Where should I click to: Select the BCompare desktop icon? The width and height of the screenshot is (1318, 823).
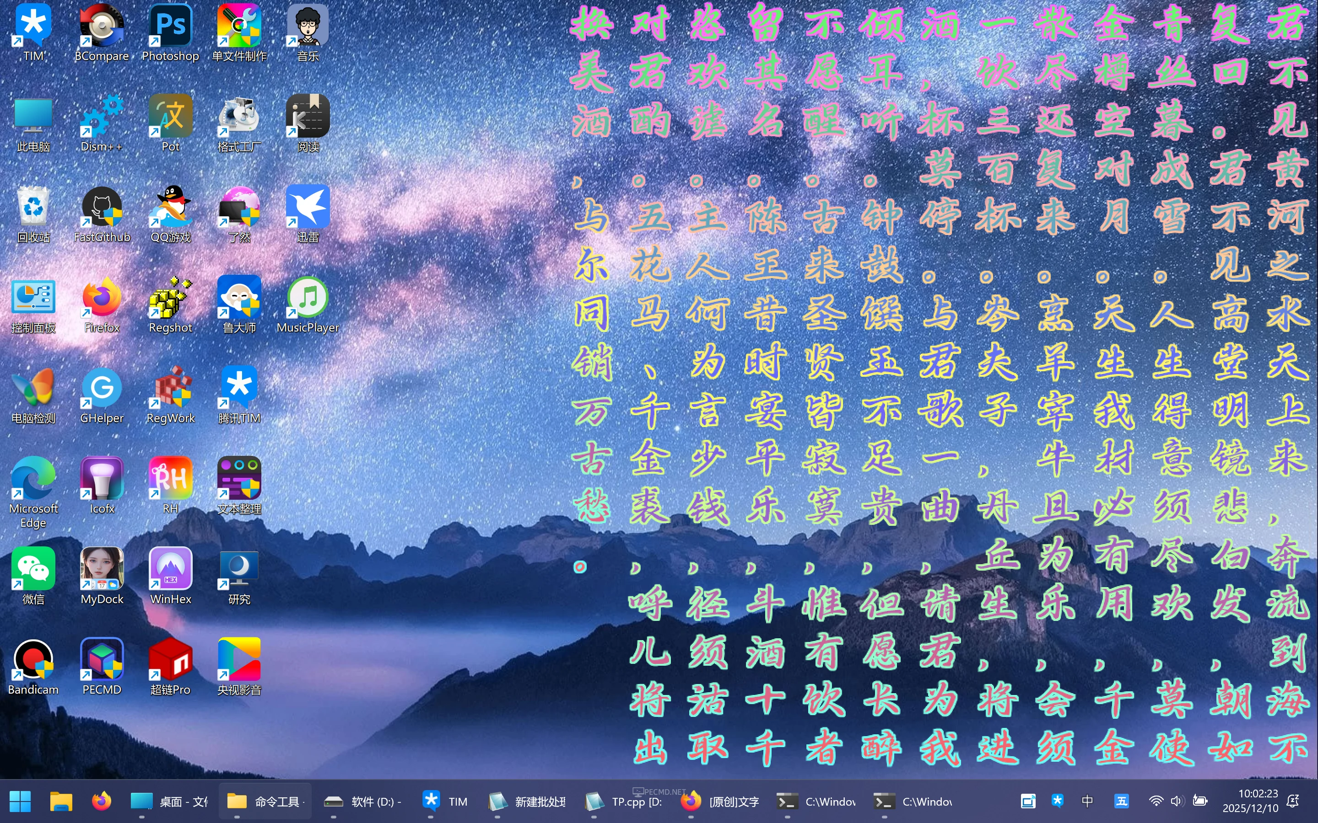101,26
